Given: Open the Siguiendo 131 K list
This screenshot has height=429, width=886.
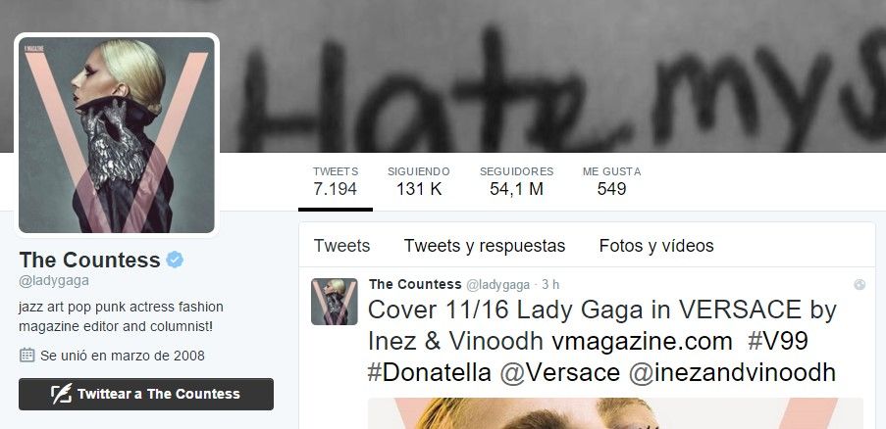Looking at the screenshot, I should pos(419,181).
